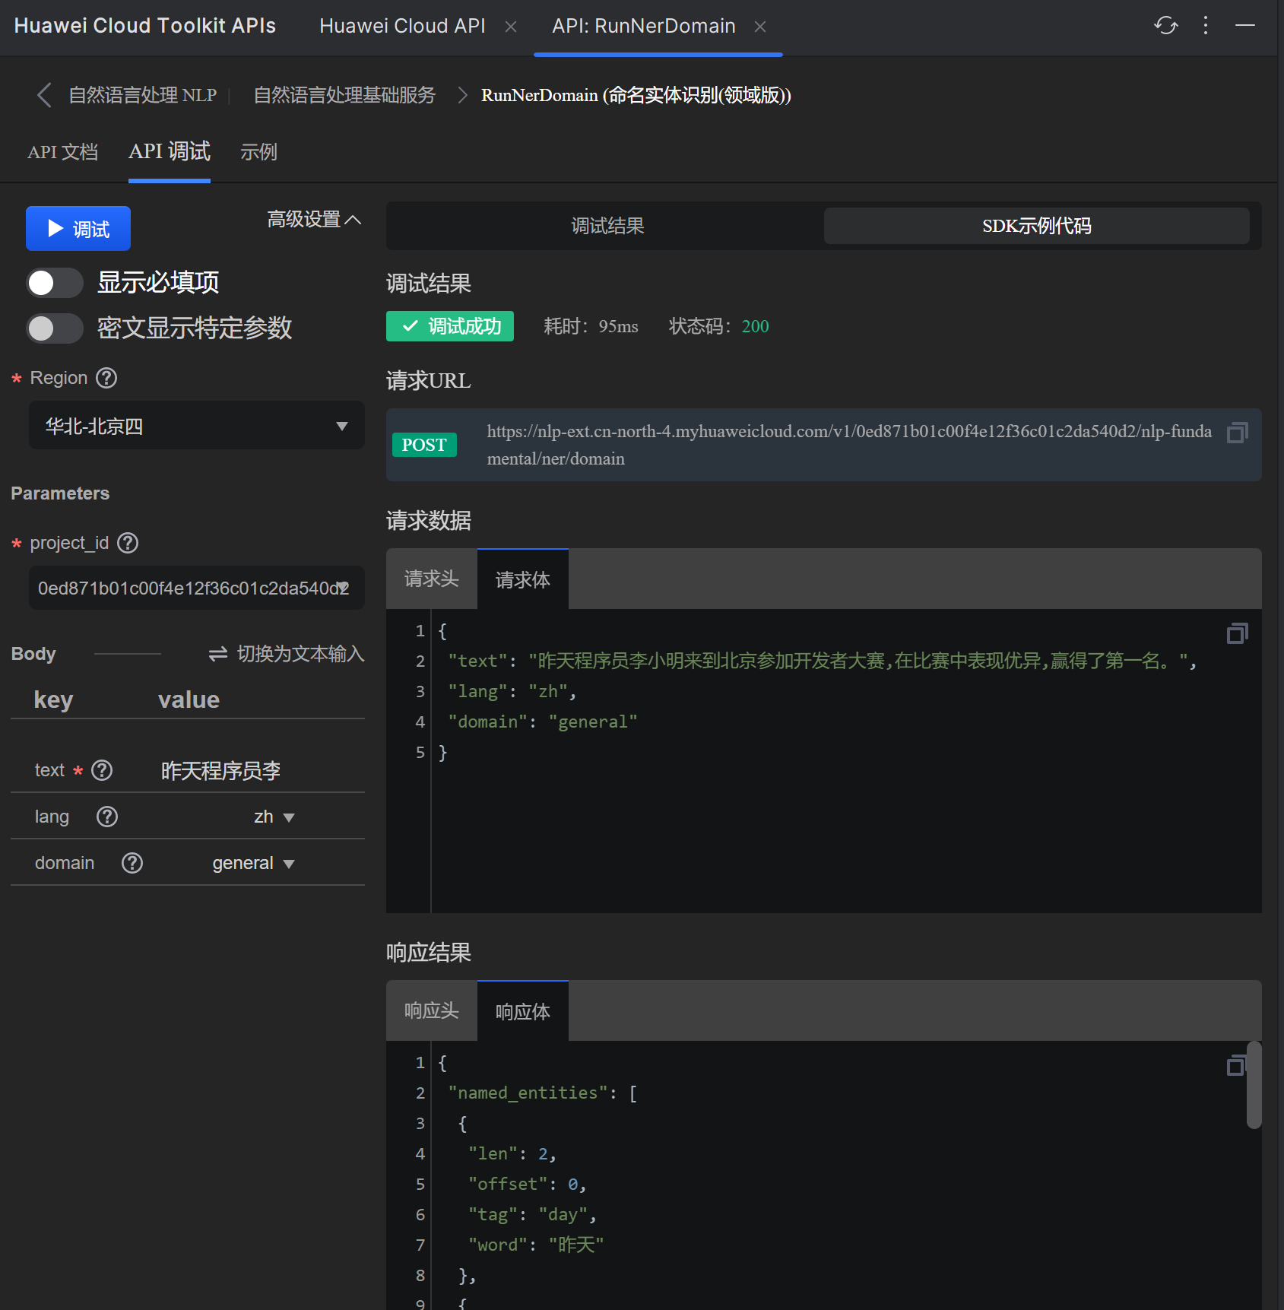Viewport: 1284px width, 1310px height.
Task: Select the API 调试 tab
Action: (x=170, y=151)
